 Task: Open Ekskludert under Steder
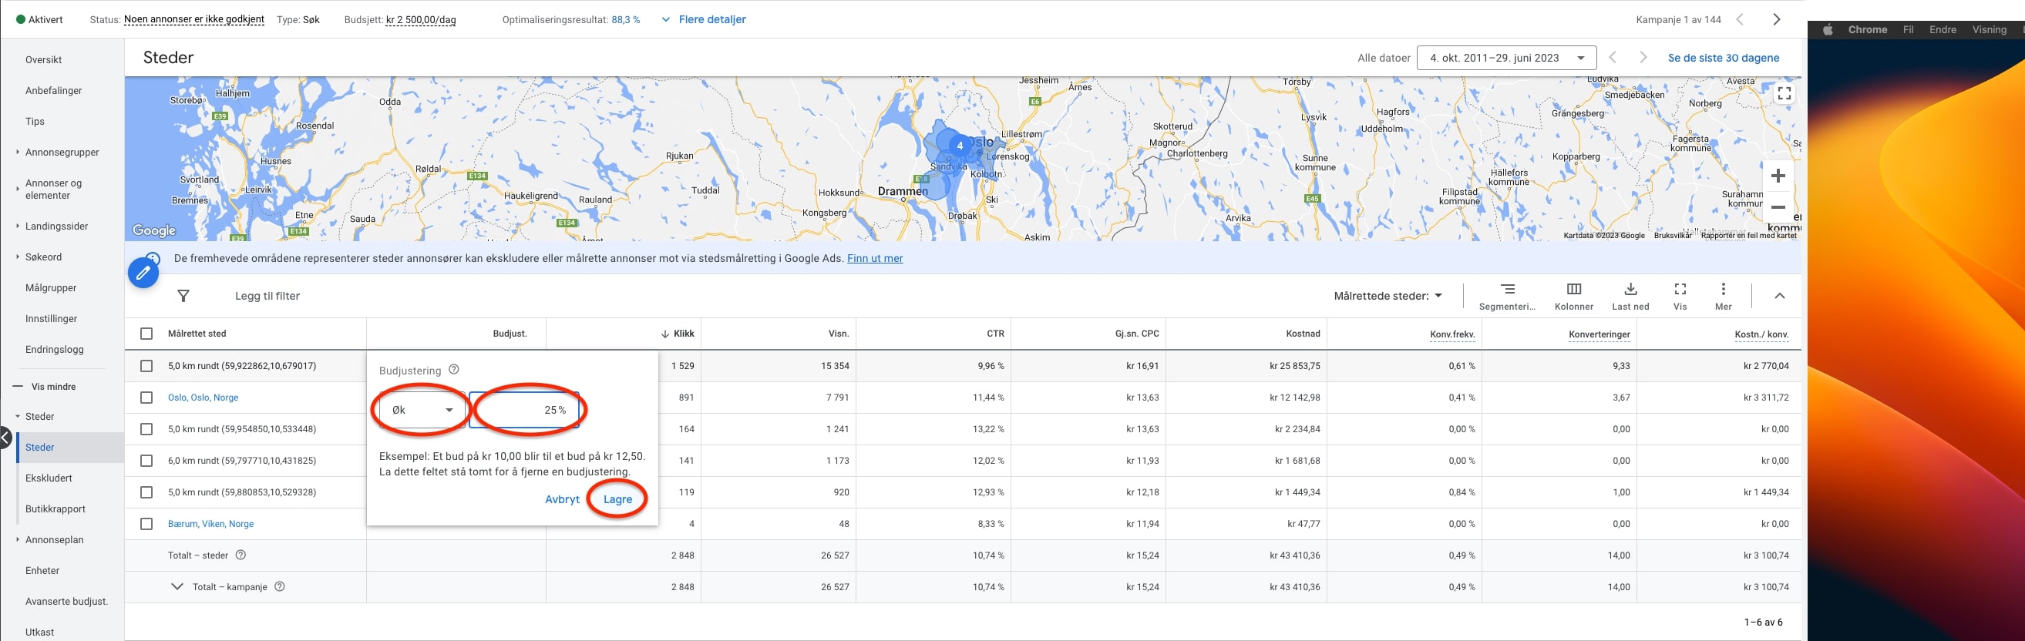click(49, 478)
